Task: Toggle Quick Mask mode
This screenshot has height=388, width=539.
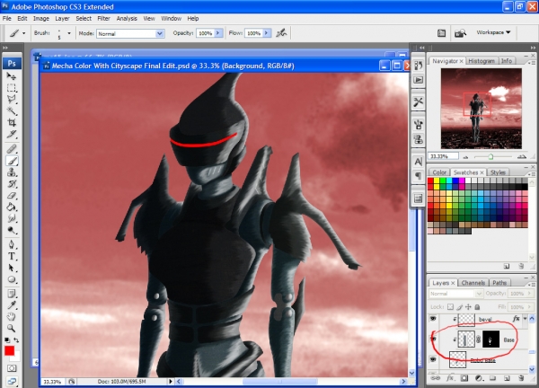Action: 12,368
